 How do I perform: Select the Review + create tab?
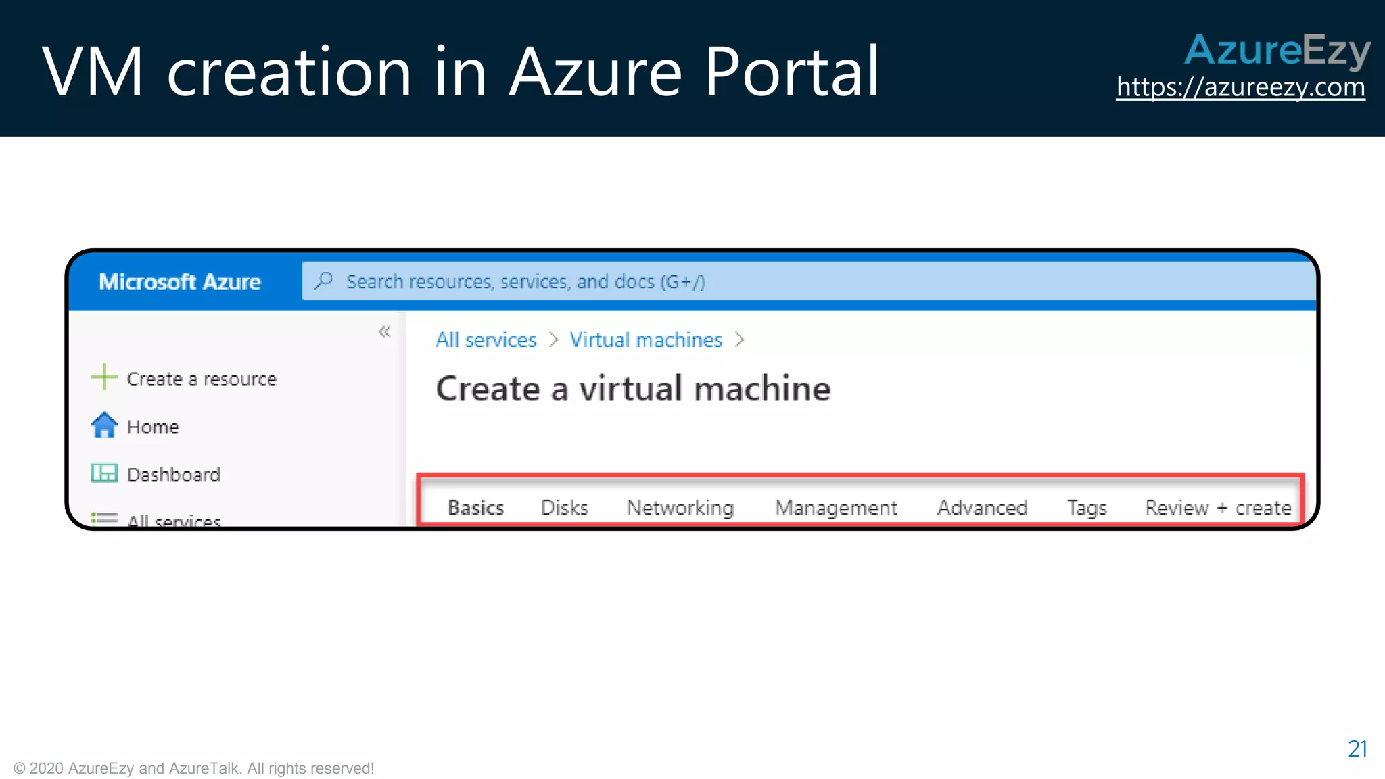(x=1218, y=507)
